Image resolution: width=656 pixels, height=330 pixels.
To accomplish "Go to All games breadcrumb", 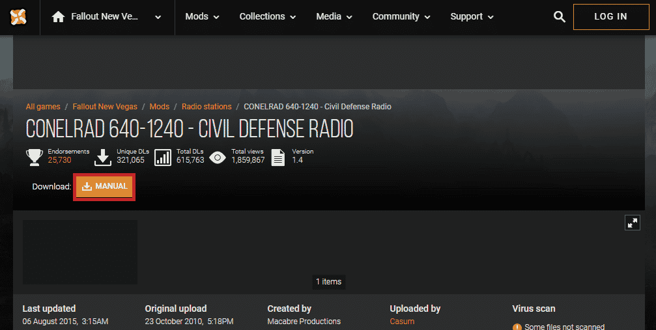I will pyautogui.click(x=43, y=107).
